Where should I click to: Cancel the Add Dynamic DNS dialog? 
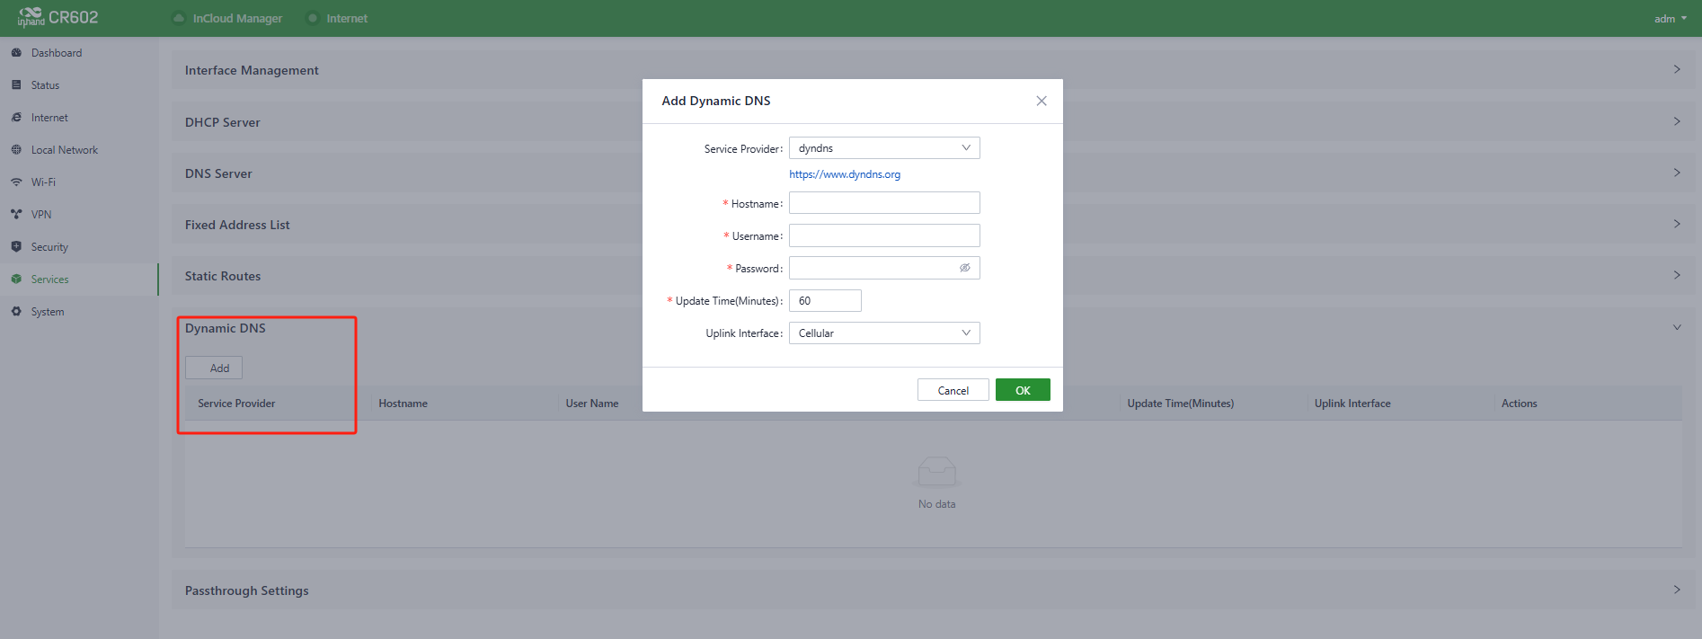953,390
